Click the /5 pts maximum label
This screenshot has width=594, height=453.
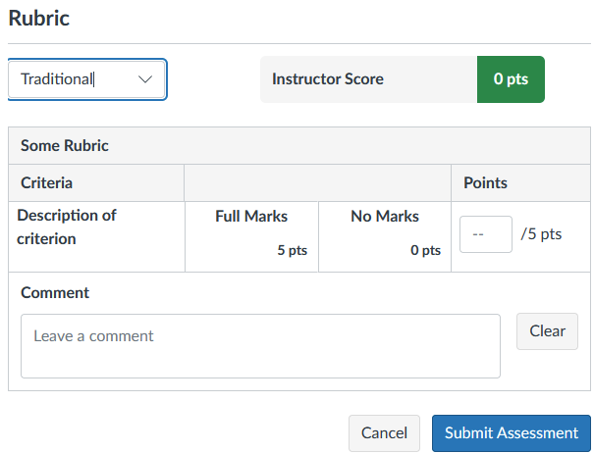541,234
